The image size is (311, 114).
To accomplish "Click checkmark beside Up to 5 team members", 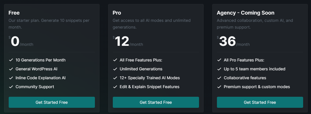I will pyautogui.click(x=219, y=69).
